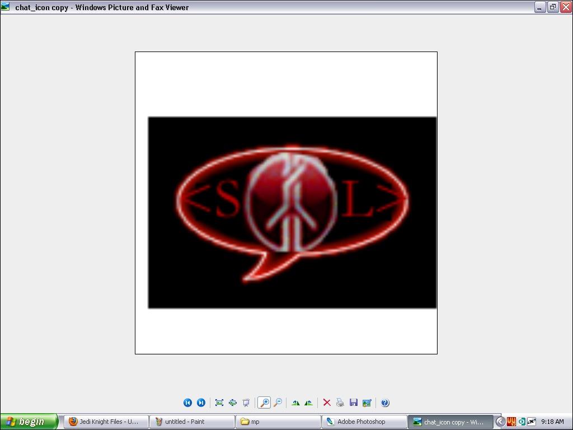Viewport: 573px width, 430px height.
Task: Show image at Actual Size
Action: 232,403
